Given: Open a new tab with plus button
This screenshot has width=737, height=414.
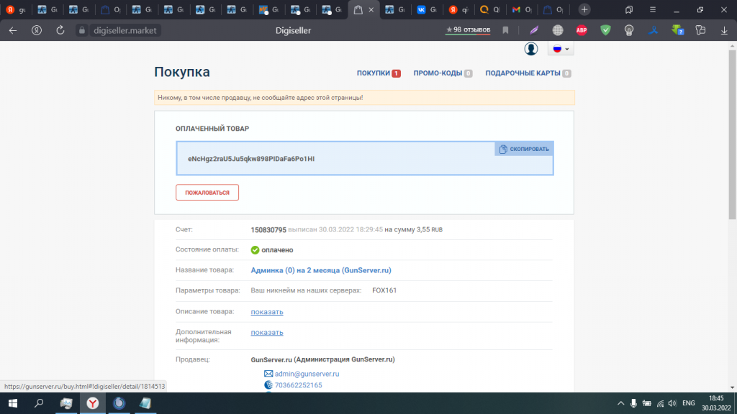Looking at the screenshot, I should click(x=585, y=10).
